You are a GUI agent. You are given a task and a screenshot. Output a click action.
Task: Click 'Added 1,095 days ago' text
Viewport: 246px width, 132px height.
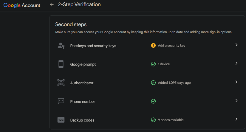(x=174, y=83)
